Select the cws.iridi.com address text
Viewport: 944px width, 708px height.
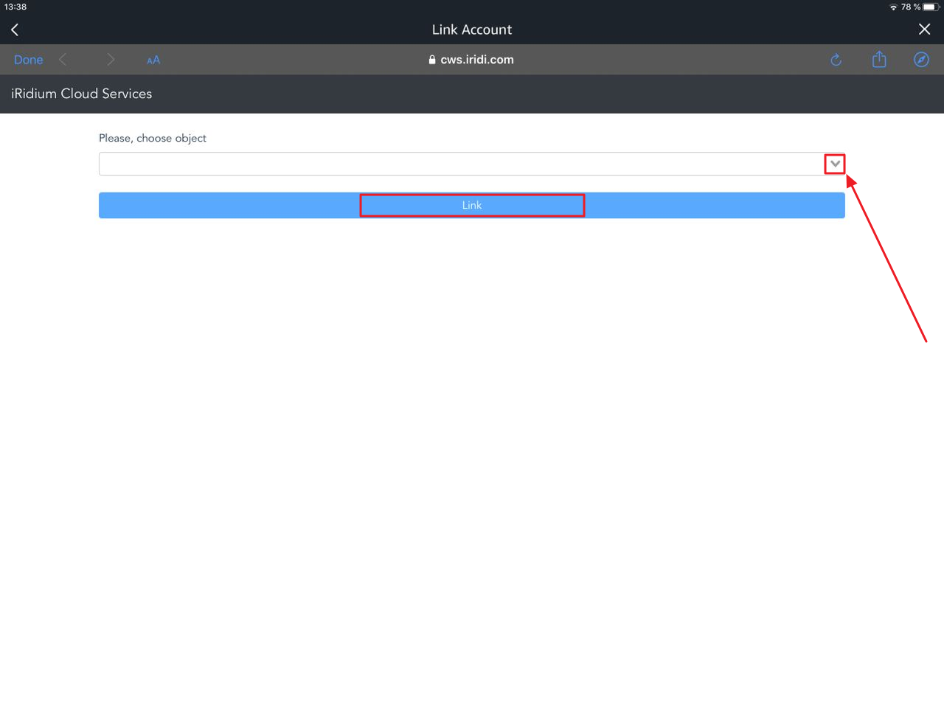pos(476,60)
